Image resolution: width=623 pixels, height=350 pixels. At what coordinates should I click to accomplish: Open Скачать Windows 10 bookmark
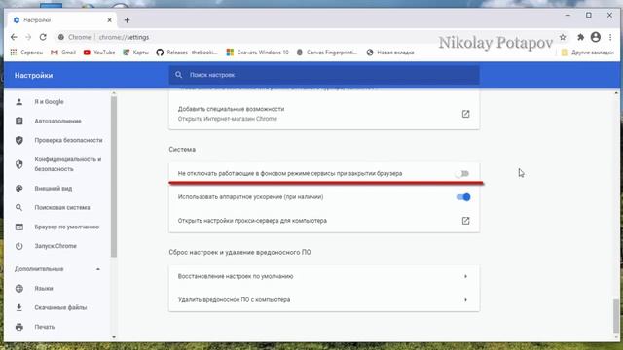(257, 52)
